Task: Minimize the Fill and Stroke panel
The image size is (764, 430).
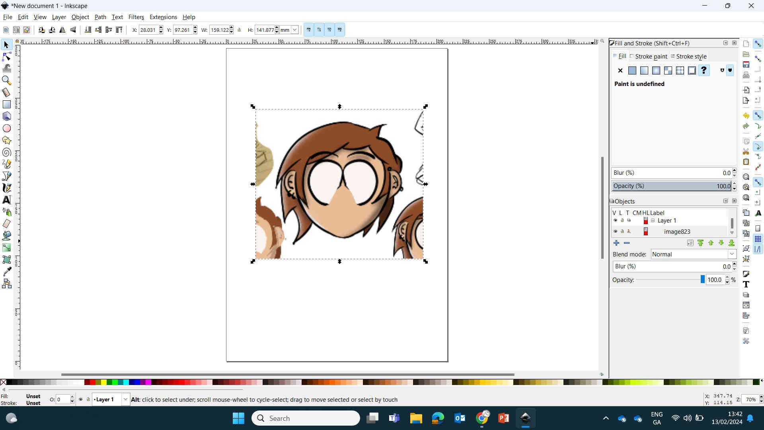Action: point(725,43)
